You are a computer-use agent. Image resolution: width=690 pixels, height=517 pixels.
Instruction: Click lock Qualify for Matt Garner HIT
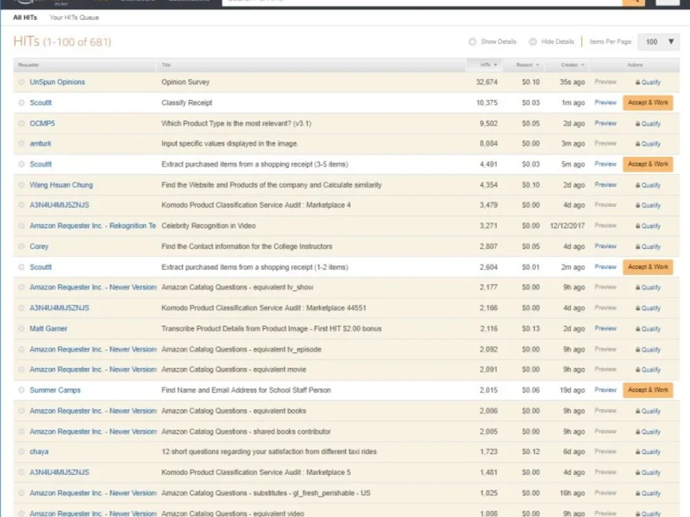coord(648,329)
